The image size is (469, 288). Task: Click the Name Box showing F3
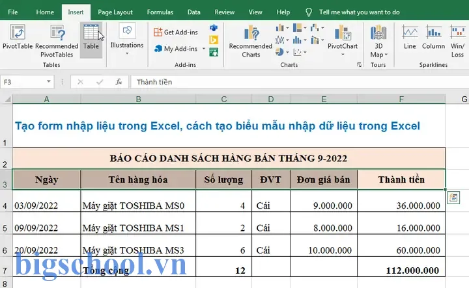[23, 82]
